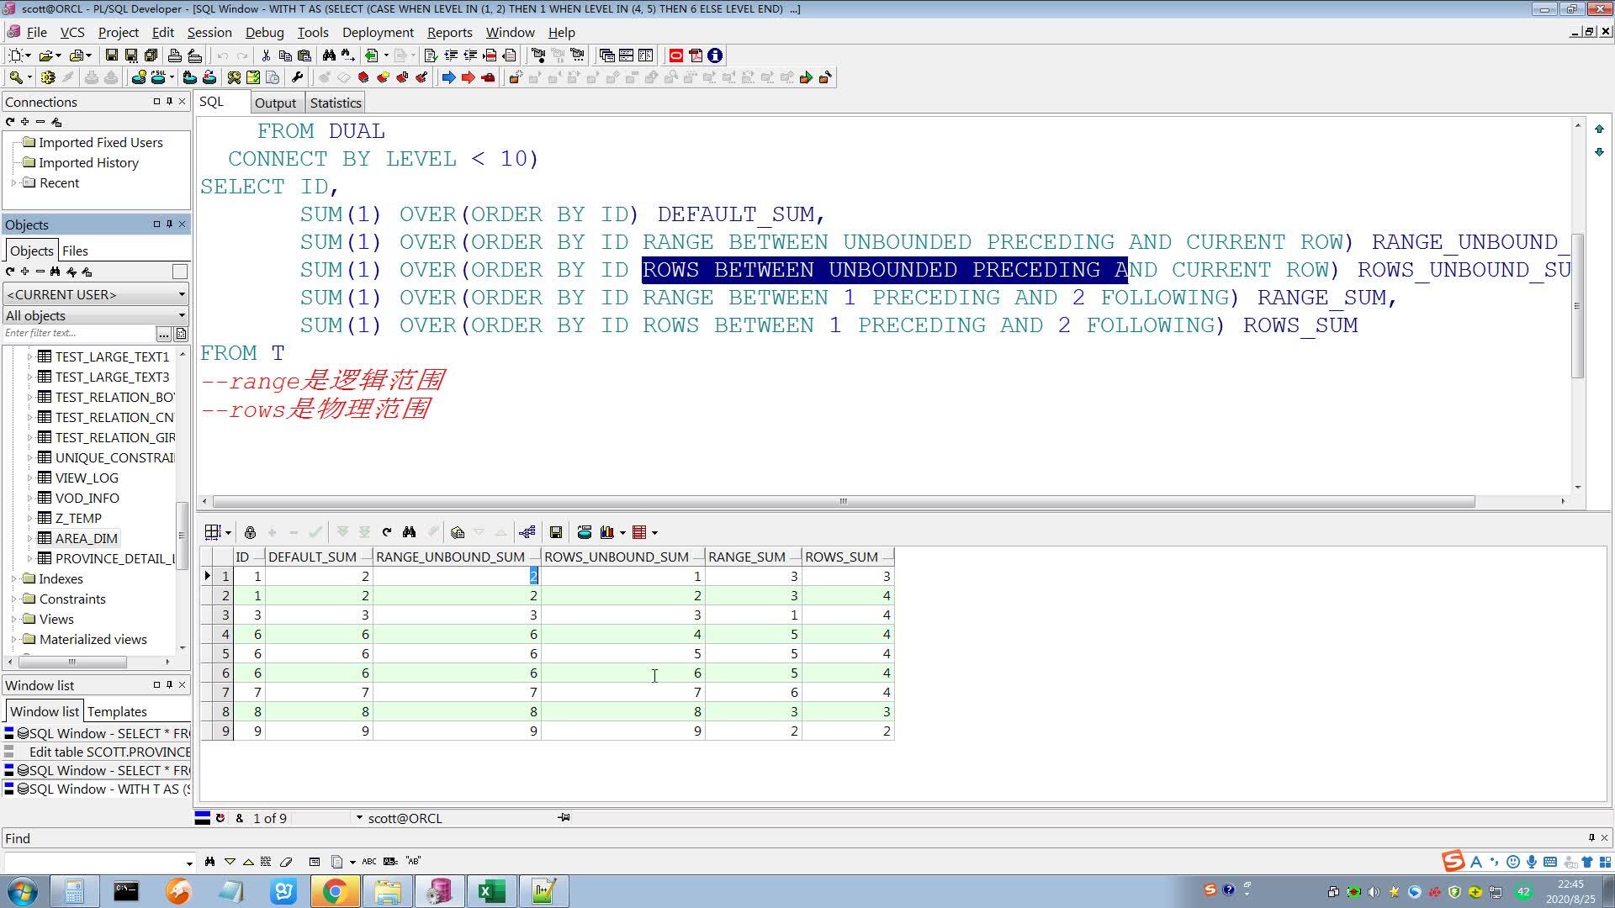The image size is (1615, 908).
Task: Pin the Connections panel
Action: [169, 101]
